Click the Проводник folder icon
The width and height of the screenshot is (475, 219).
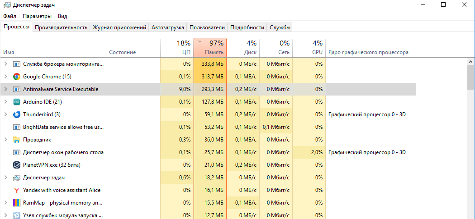(x=17, y=140)
